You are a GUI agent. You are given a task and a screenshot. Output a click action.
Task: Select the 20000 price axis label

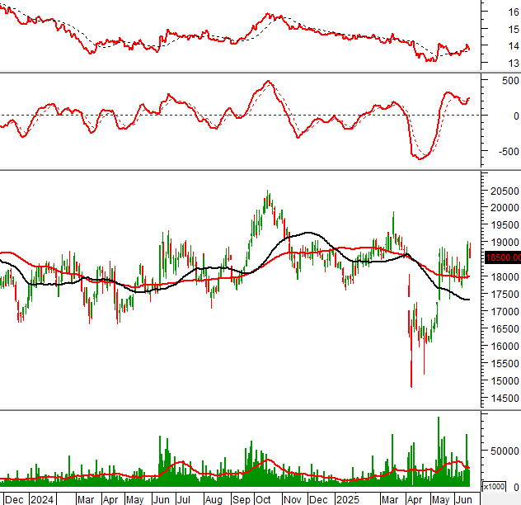click(x=505, y=208)
